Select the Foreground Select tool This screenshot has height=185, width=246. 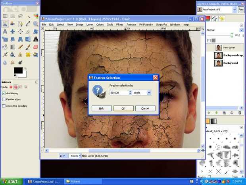click(13, 24)
